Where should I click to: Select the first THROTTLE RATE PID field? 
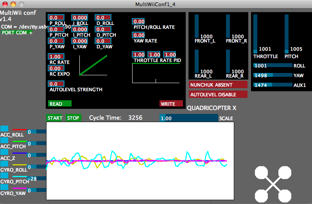point(138,55)
